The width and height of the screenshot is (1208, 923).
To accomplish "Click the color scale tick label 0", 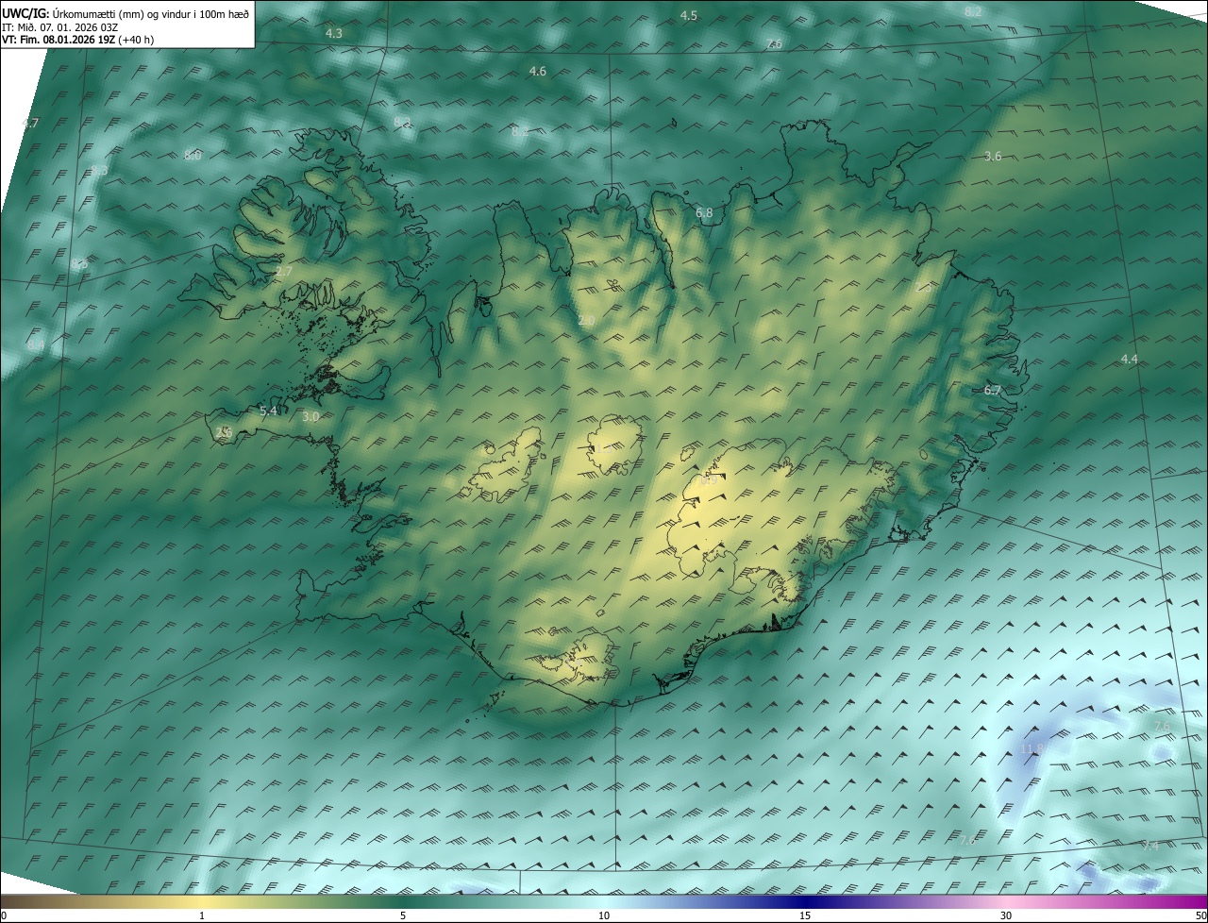I will pyautogui.click(x=4, y=916).
